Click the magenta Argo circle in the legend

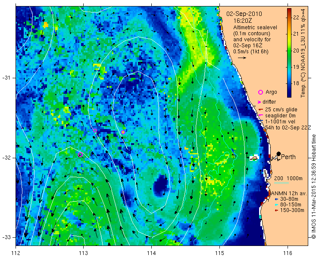pyautogui.click(x=260, y=92)
